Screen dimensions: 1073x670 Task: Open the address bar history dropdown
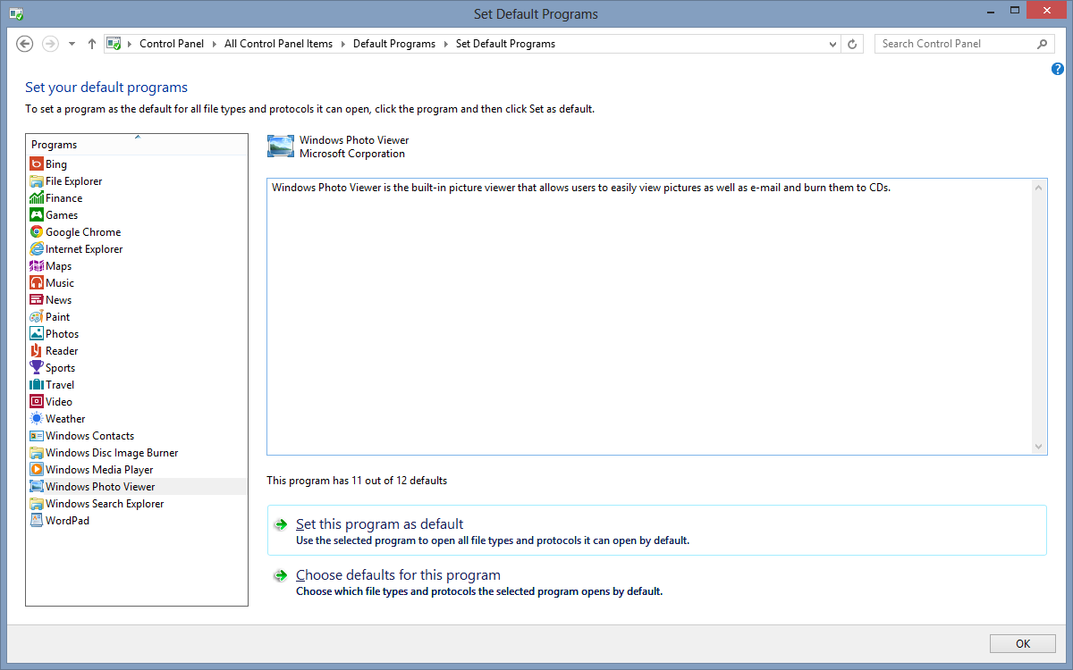(832, 44)
